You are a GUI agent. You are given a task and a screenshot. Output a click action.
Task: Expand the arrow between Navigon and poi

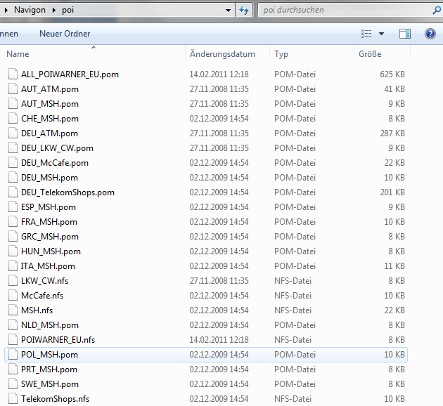click(53, 10)
